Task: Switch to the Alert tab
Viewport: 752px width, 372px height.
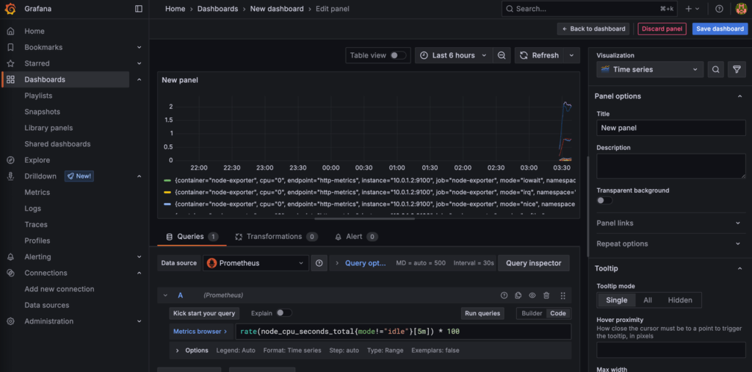Action: pos(356,237)
